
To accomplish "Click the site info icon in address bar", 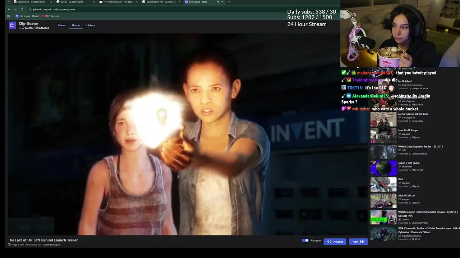I will tap(29, 9).
